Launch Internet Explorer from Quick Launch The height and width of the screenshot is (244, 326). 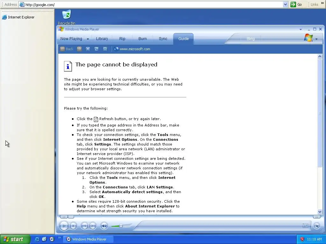click(x=37, y=239)
